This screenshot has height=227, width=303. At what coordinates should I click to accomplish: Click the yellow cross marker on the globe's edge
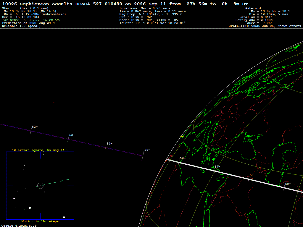(182, 137)
